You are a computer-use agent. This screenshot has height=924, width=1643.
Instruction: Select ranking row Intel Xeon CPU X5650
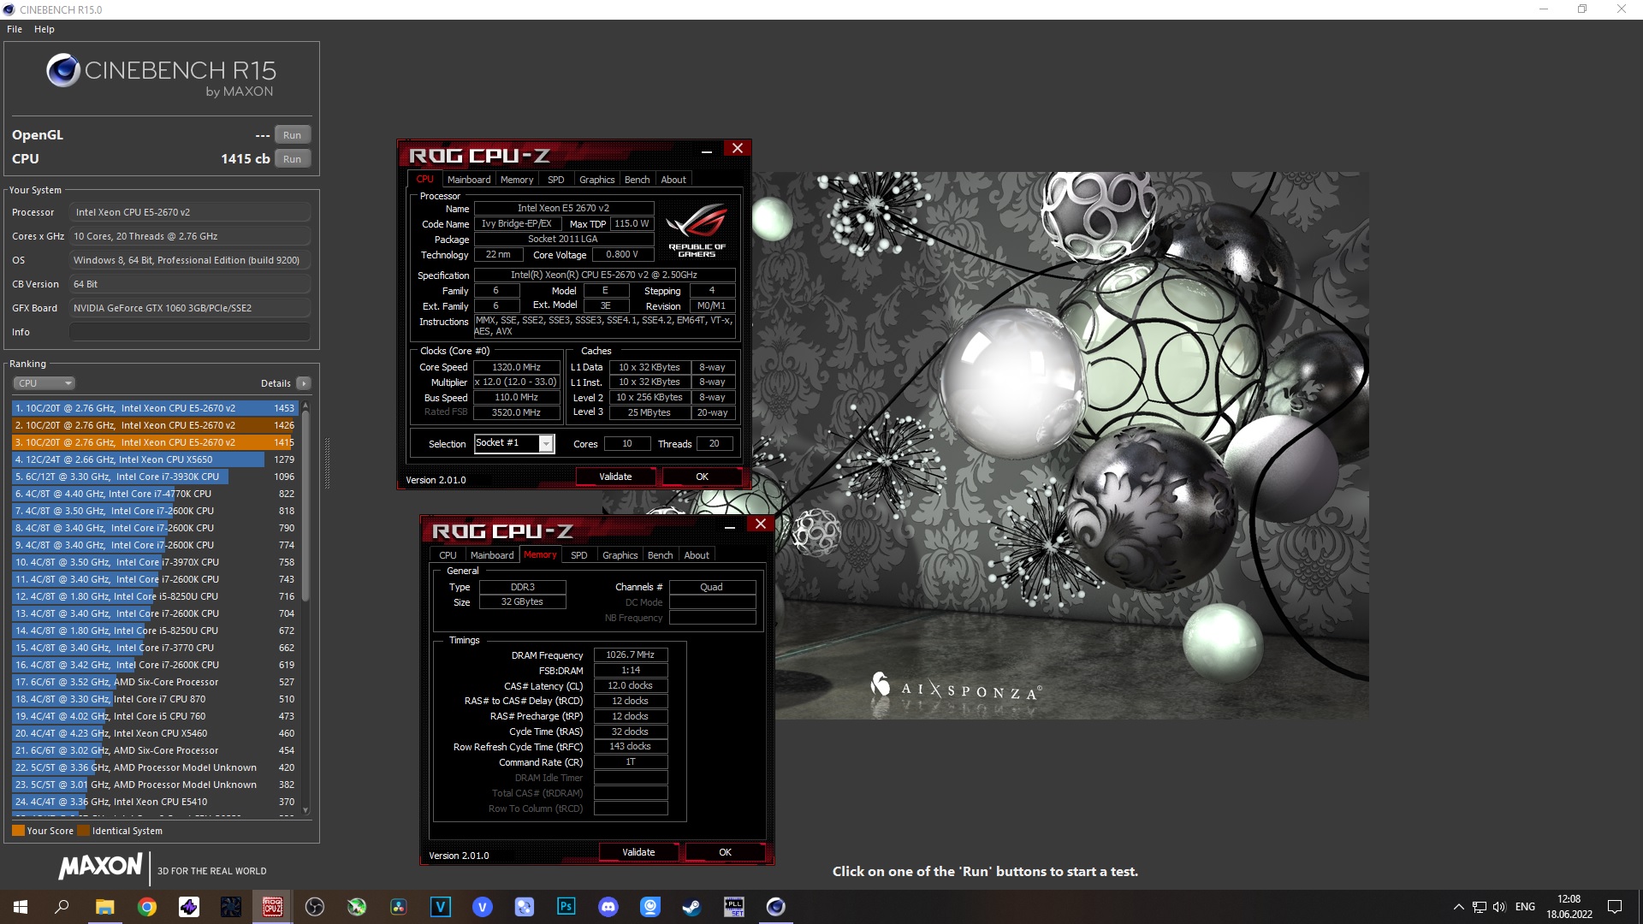[154, 459]
